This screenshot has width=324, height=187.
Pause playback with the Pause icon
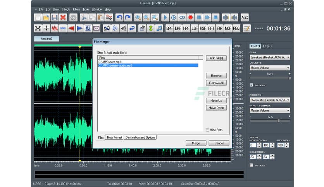coord(199,17)
